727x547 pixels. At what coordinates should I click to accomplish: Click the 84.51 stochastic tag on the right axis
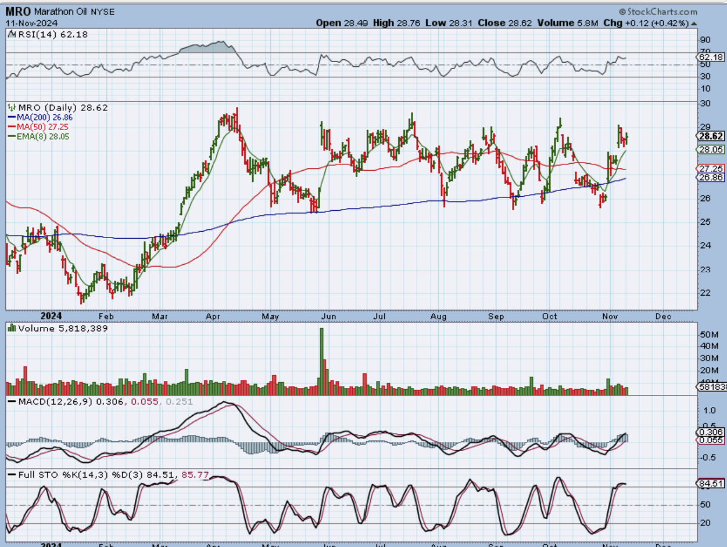711,483
